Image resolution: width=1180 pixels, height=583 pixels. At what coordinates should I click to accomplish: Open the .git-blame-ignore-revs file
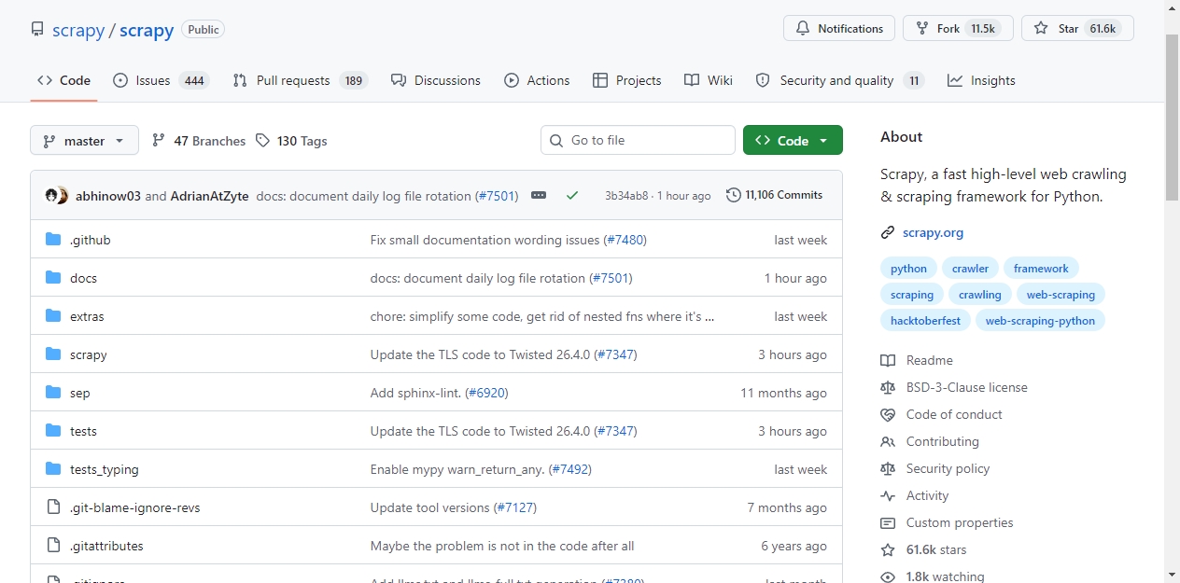(x=134, y=507)
